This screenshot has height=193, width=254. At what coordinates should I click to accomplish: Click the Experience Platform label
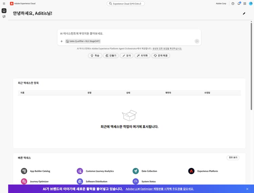point(208,171)
